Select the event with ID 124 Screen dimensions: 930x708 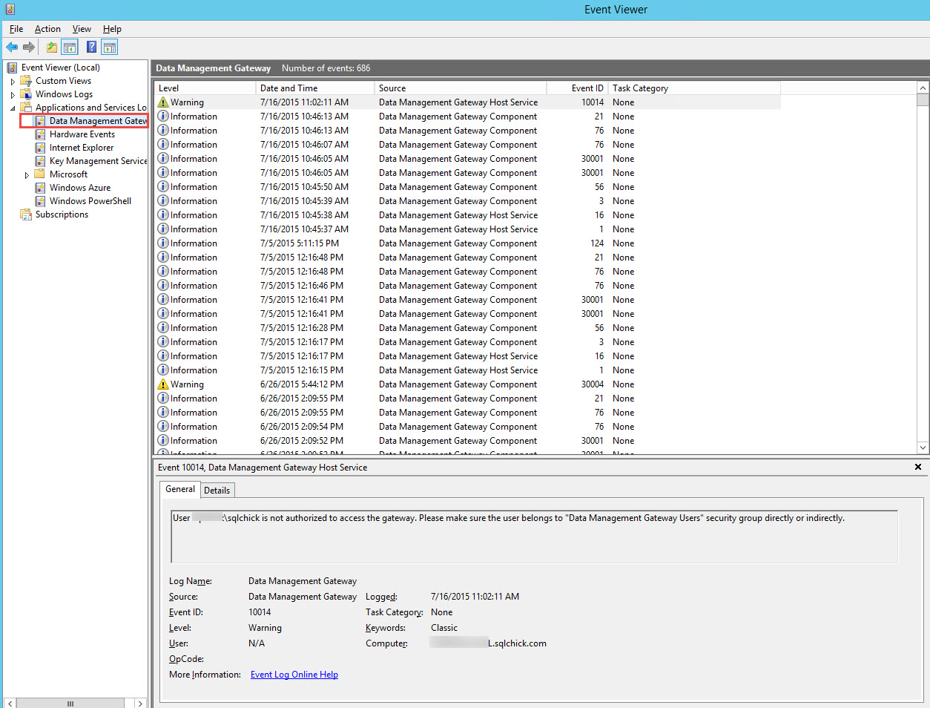tap(467, 243)
